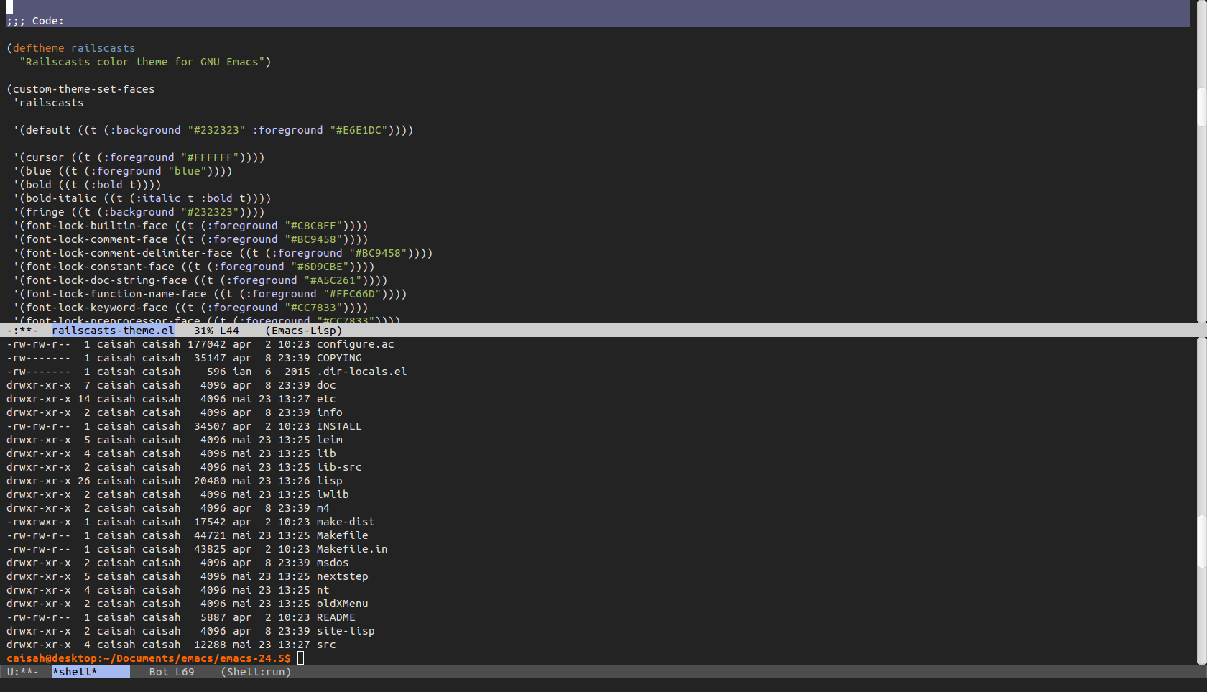This screenshot has height=692, width=1207.
Task: Click the railscasts-theme.el buffer name in mode line
Action: [x=113, y=331]
